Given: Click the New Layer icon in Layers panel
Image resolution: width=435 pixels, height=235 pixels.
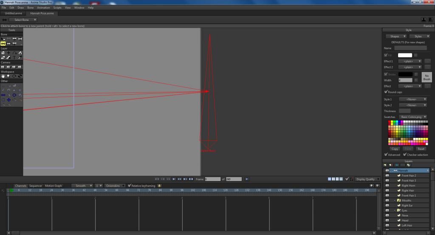Looking at the screenshot, I should click(x=385, y=165).
